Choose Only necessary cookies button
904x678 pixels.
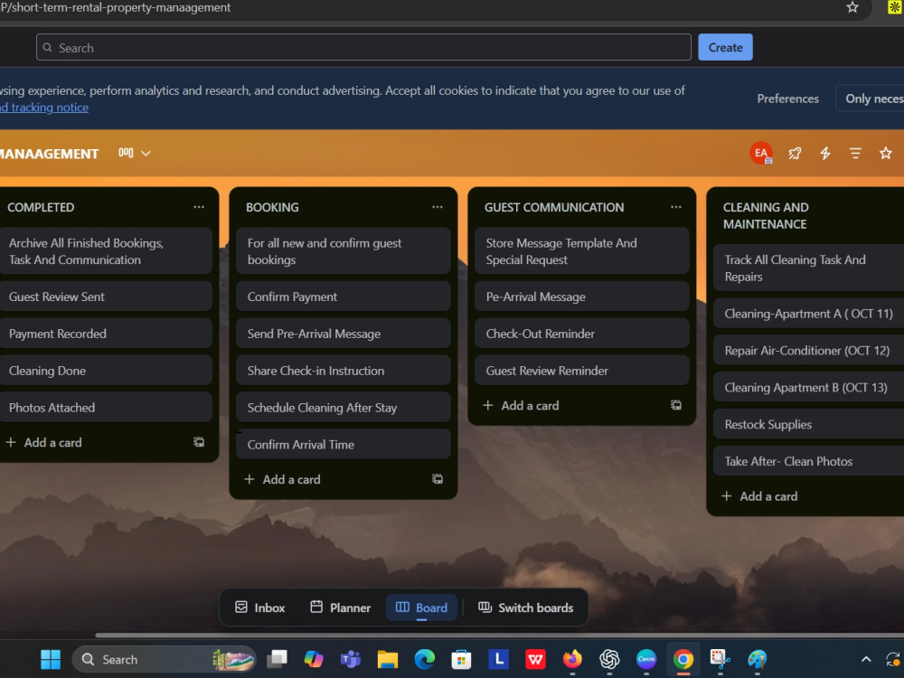coord(871,99)
